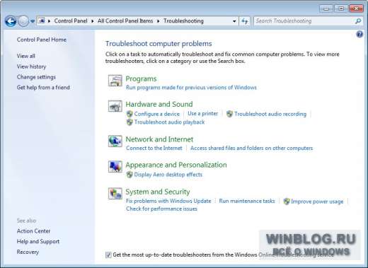The image size is (368, 268).
Task: Click the Back navigation arrow button
Action: [x=11, y=21]
